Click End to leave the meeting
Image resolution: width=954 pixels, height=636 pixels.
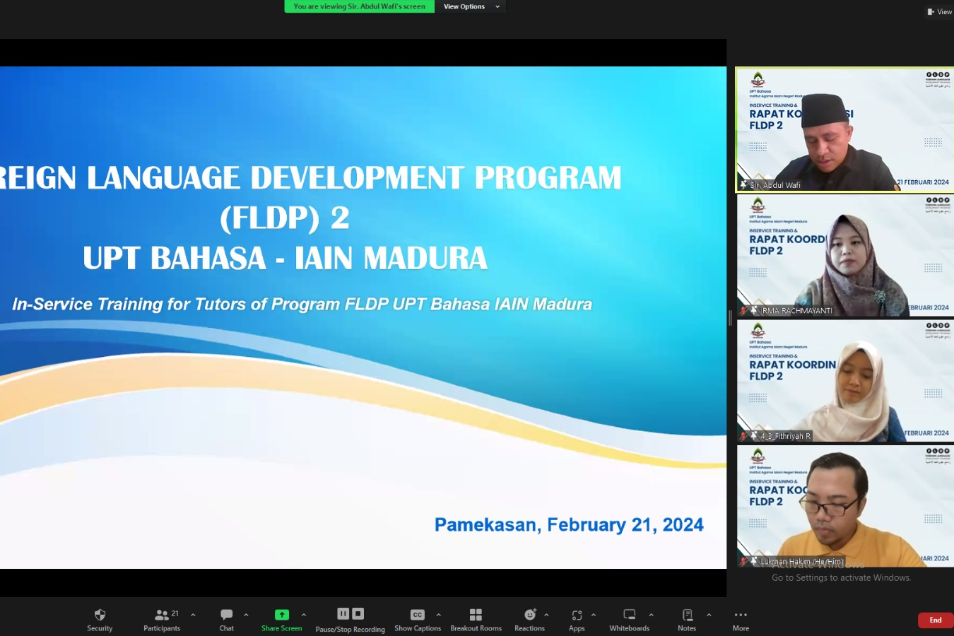pyautogui.click(x=935, y=620)
